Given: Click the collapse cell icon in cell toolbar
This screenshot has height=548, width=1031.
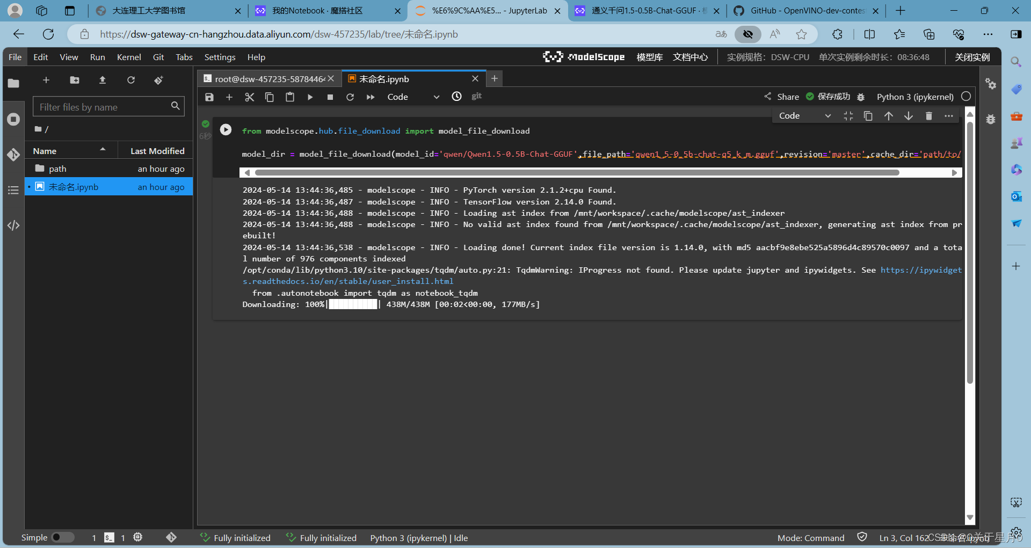Looking at the screenshot, I should coord(848,116).
